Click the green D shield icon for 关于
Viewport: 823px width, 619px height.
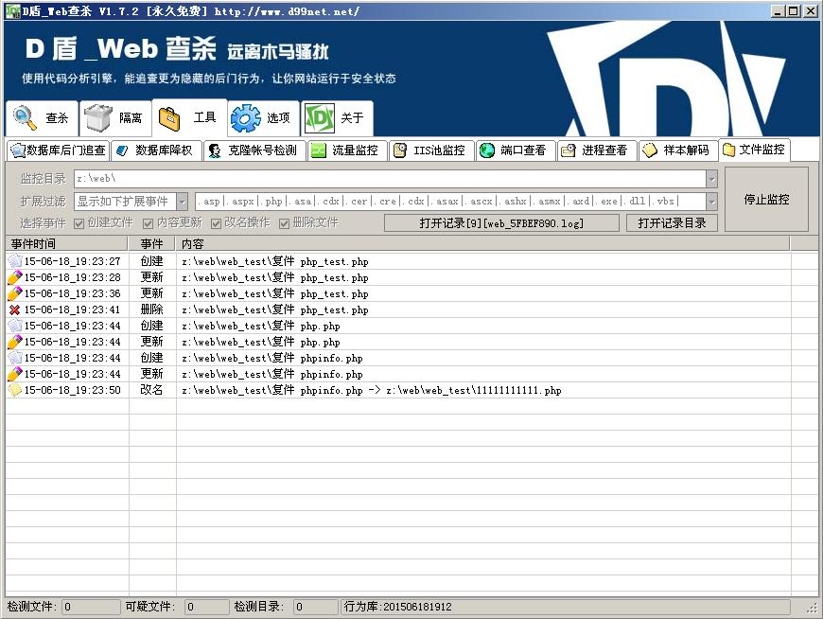click(320, 118)
